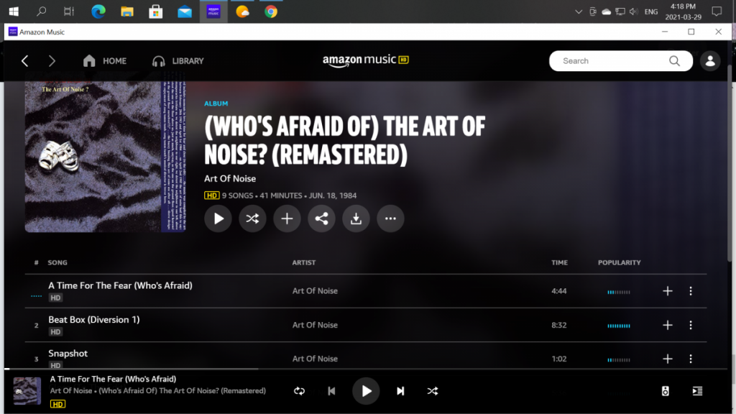Click the search magnifier icon

[674, 61]
